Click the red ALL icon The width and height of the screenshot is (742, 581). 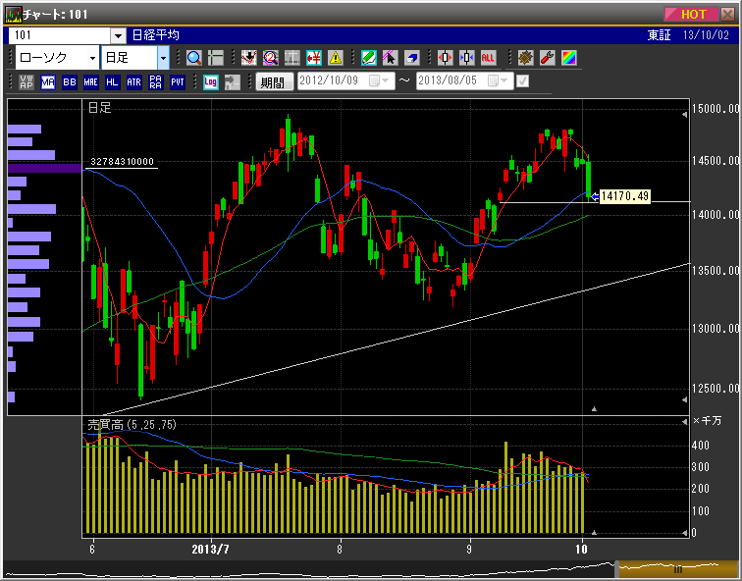(x=488, y=58)
